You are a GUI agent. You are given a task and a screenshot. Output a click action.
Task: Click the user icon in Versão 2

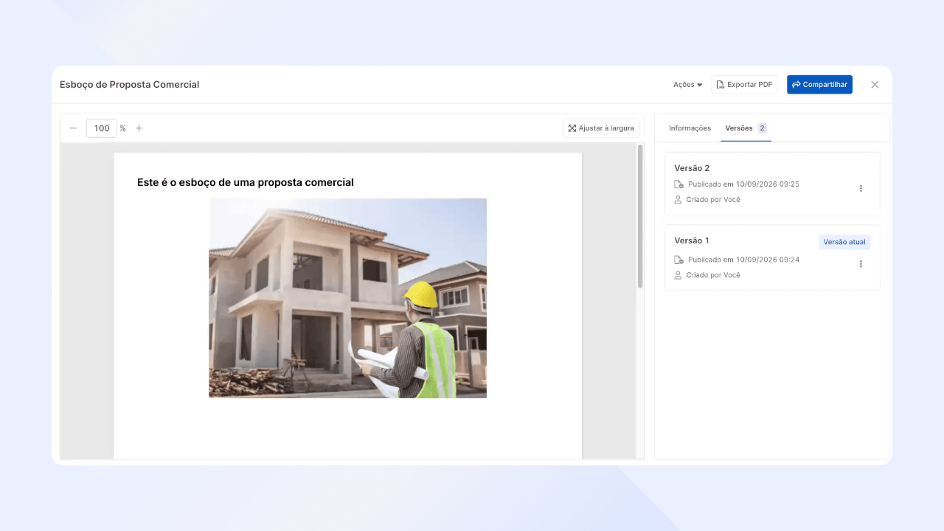[678, 200]
